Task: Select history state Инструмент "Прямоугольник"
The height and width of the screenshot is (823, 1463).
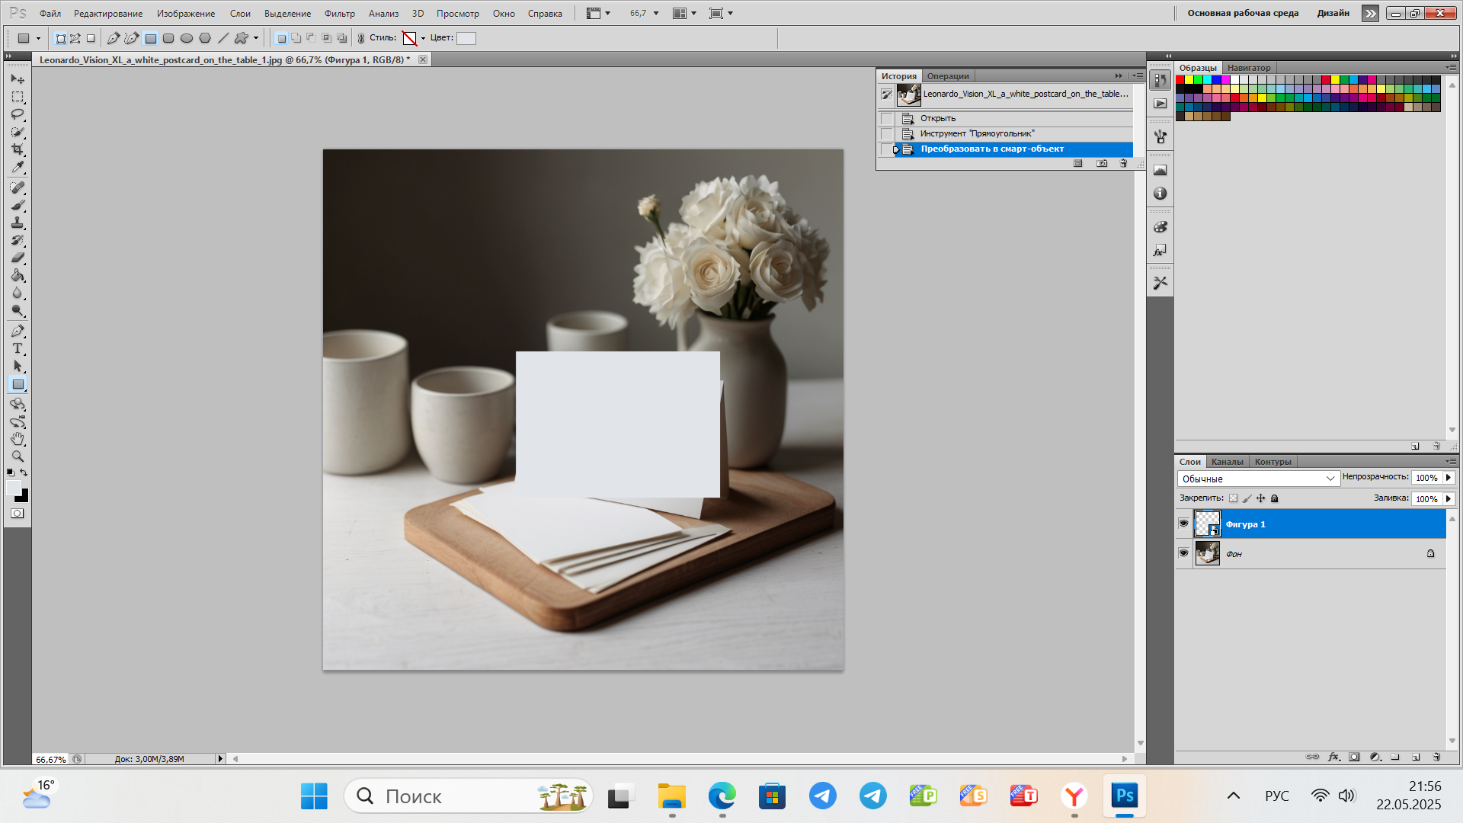Action: (x=977, y=133)
